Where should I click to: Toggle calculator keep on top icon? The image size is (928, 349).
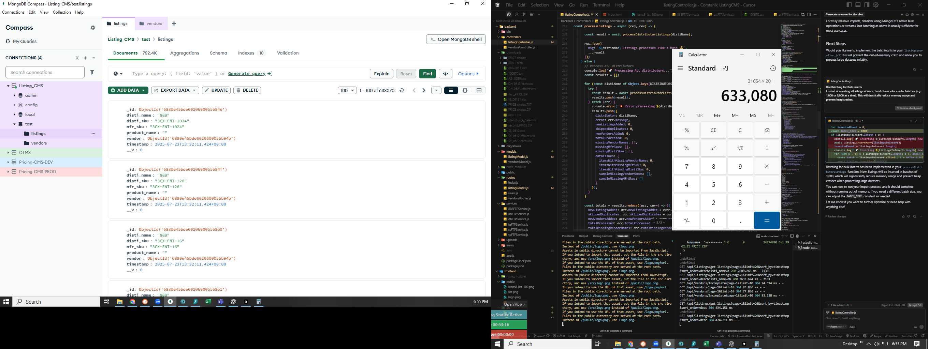pos(725,69)
